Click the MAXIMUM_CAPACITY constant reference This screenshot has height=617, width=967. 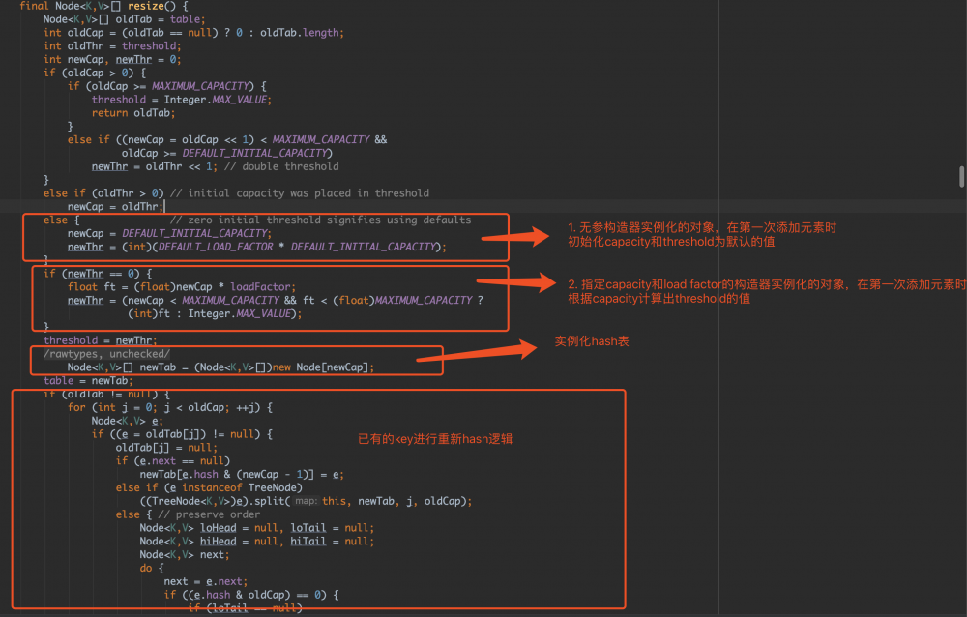pos(200,86)
